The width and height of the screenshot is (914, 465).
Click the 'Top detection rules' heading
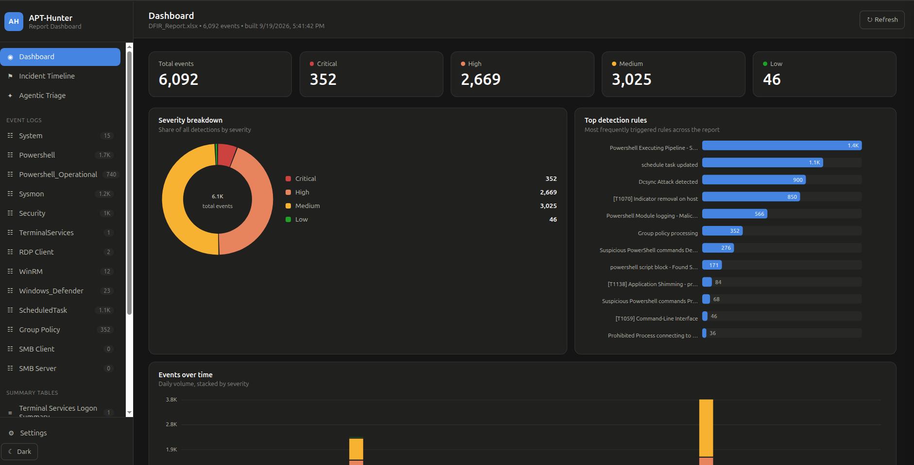click(615, 120)
